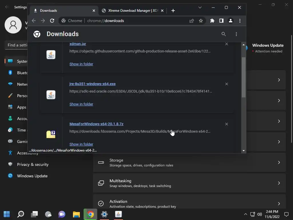Open the Windows Start menu
Screen dimensions: 293x220
7,214
